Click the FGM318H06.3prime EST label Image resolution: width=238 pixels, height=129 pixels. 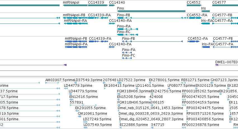[134, 91]
